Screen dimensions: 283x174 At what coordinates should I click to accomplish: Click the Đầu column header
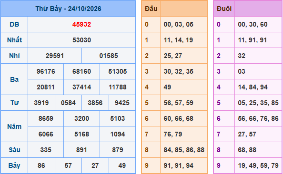click(x=151, y=9)
